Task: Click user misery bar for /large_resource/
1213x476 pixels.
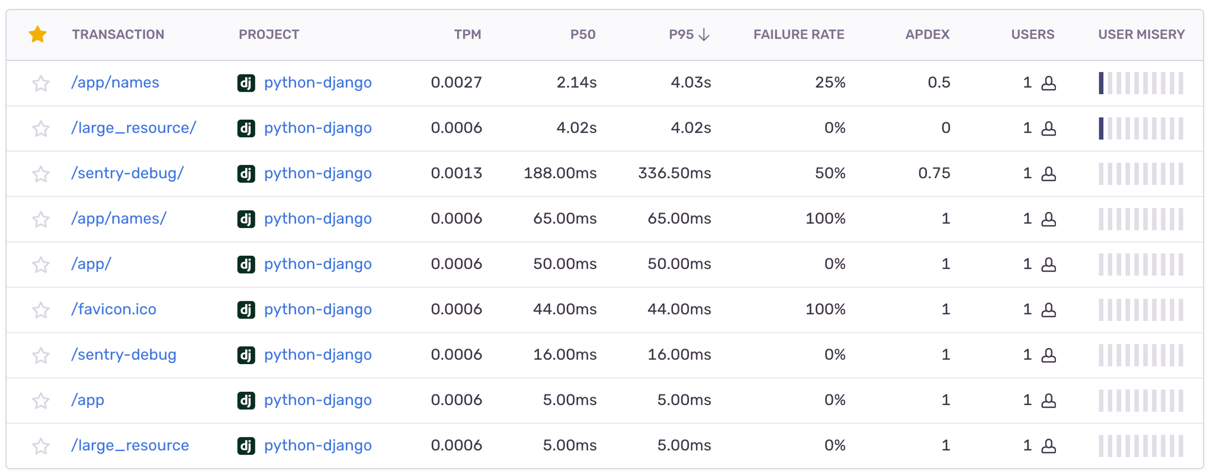Action: click(1141, 128)
